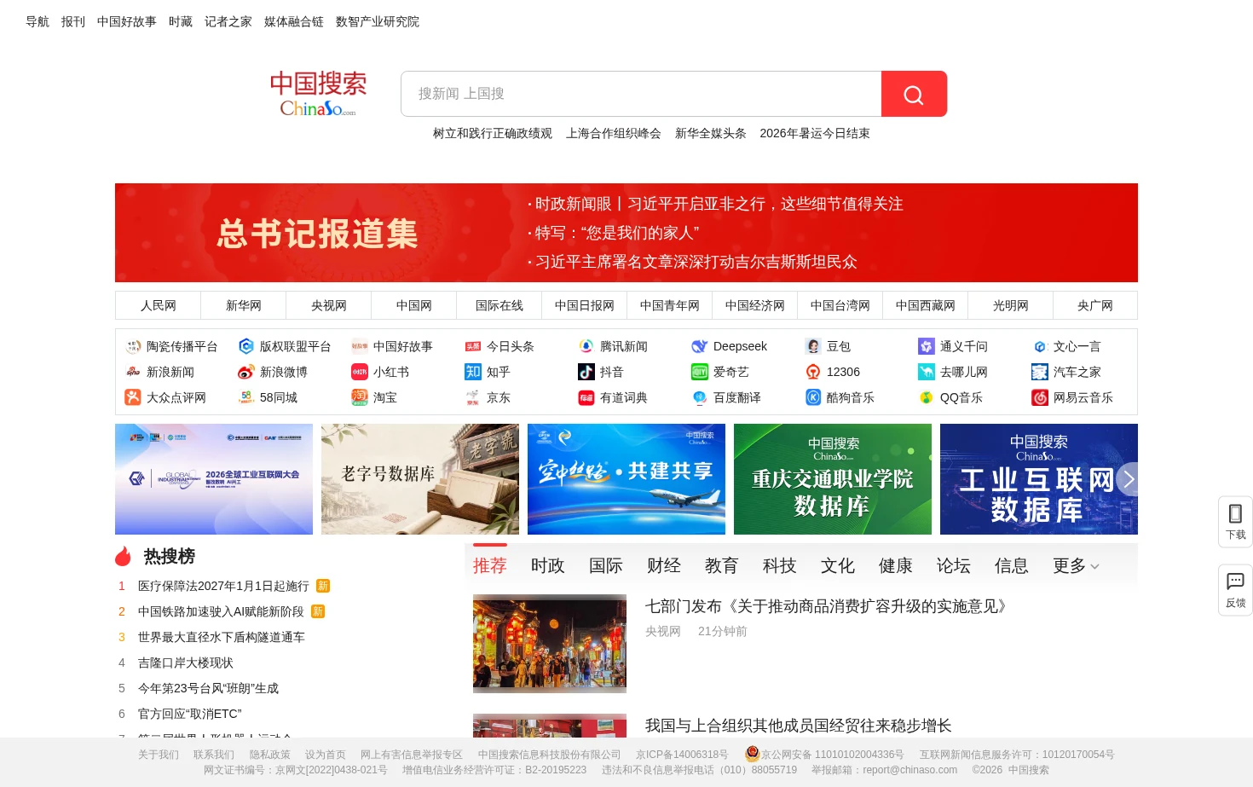Open the 网易云音乐 icon
The width and height of the screenshot is (1253, 787).
pos(1040,397)
